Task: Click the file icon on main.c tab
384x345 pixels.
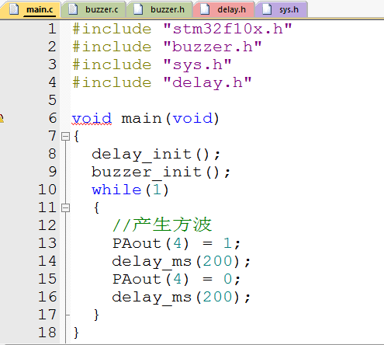Action: pyautogui.click(x=14, y=9)
